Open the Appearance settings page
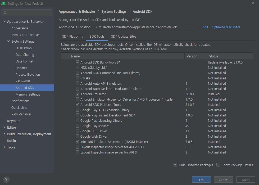 pos(20,28)
